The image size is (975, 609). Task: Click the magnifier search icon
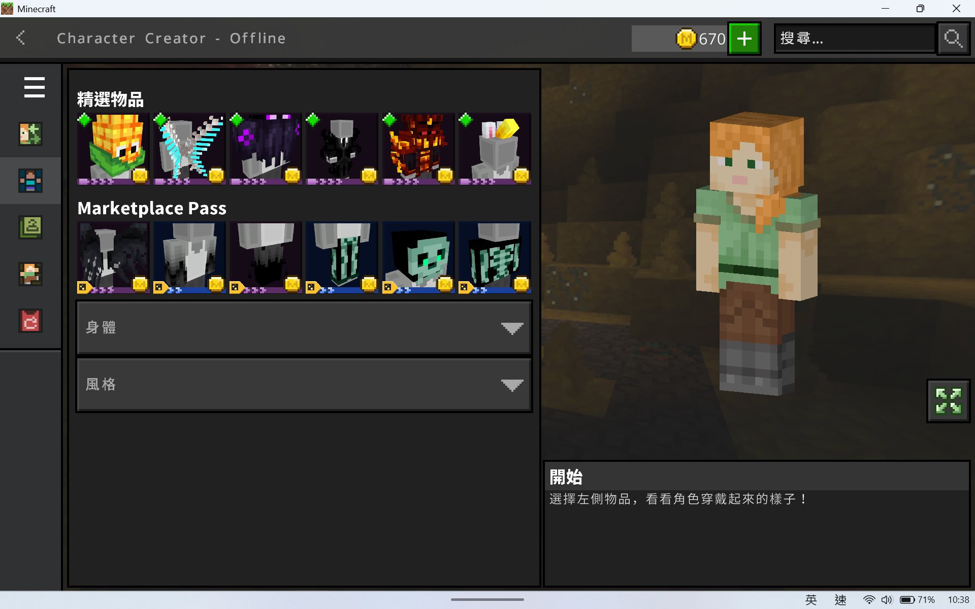click(x=953, y=39)
